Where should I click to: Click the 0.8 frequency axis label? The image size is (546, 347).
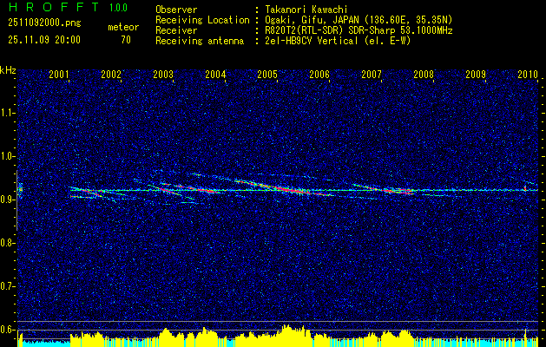pos(7,243)
